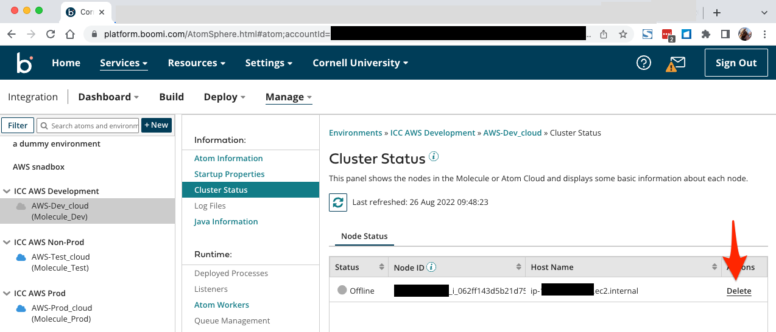The height and width of the screenshot is (332, 776).
Task: Sort the table by Host Name column
Action: coord(715,267)
